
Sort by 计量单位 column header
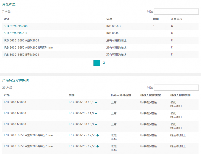(x=177, y=19)
